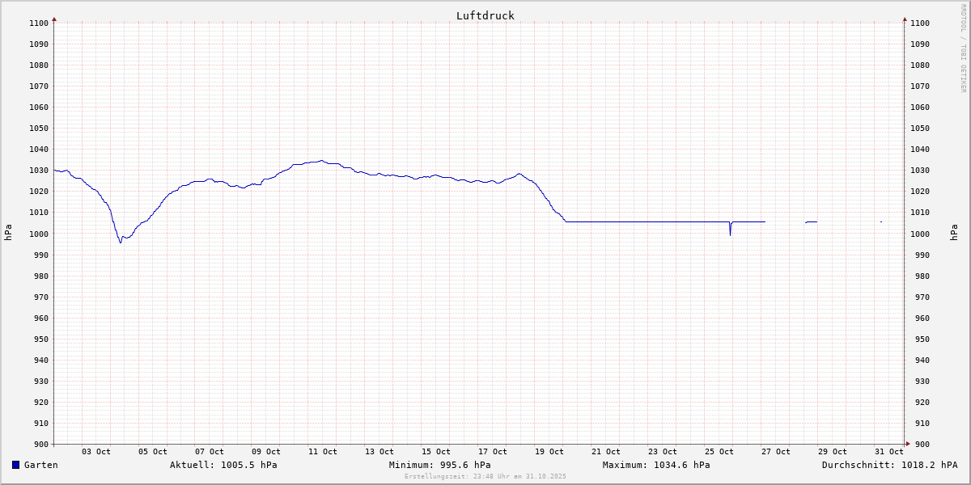Select the Garten legend label
Viewport: 971px width, 485px height.
click(40, 465)
